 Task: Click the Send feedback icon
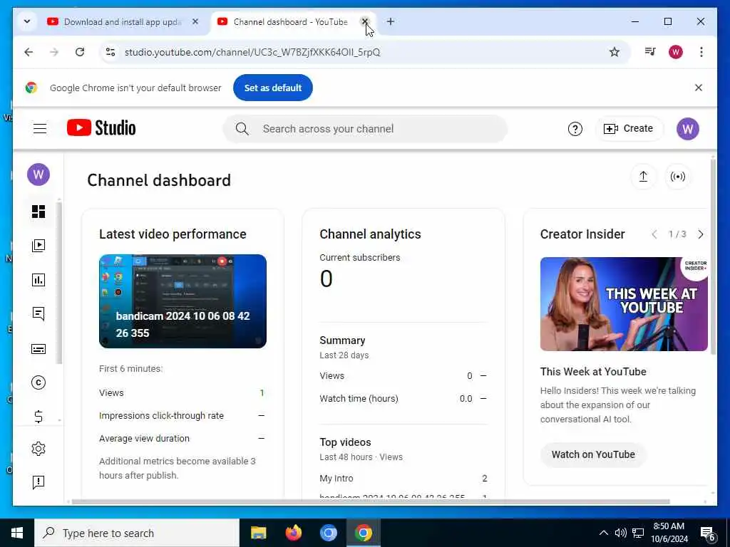click(38, 482)
